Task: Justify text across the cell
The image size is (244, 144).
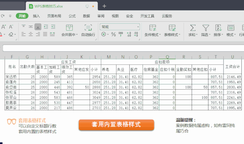Action: [45, 34]
